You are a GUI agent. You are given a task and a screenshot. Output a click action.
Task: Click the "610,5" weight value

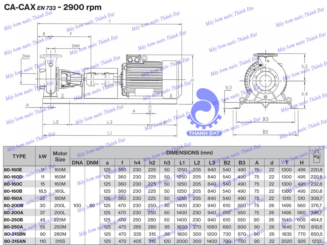click(316, 227)
